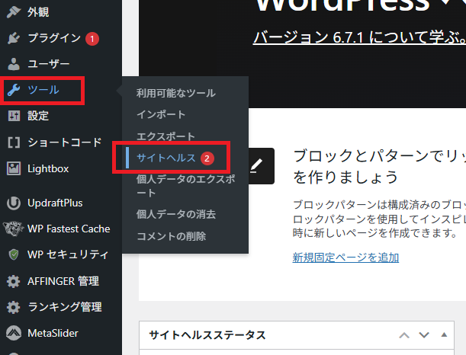The height and width of the screenshot is (355, 466).
Task: Click the プラグイン plug icon
Action: pyautogui.click(x=13, y=38)
